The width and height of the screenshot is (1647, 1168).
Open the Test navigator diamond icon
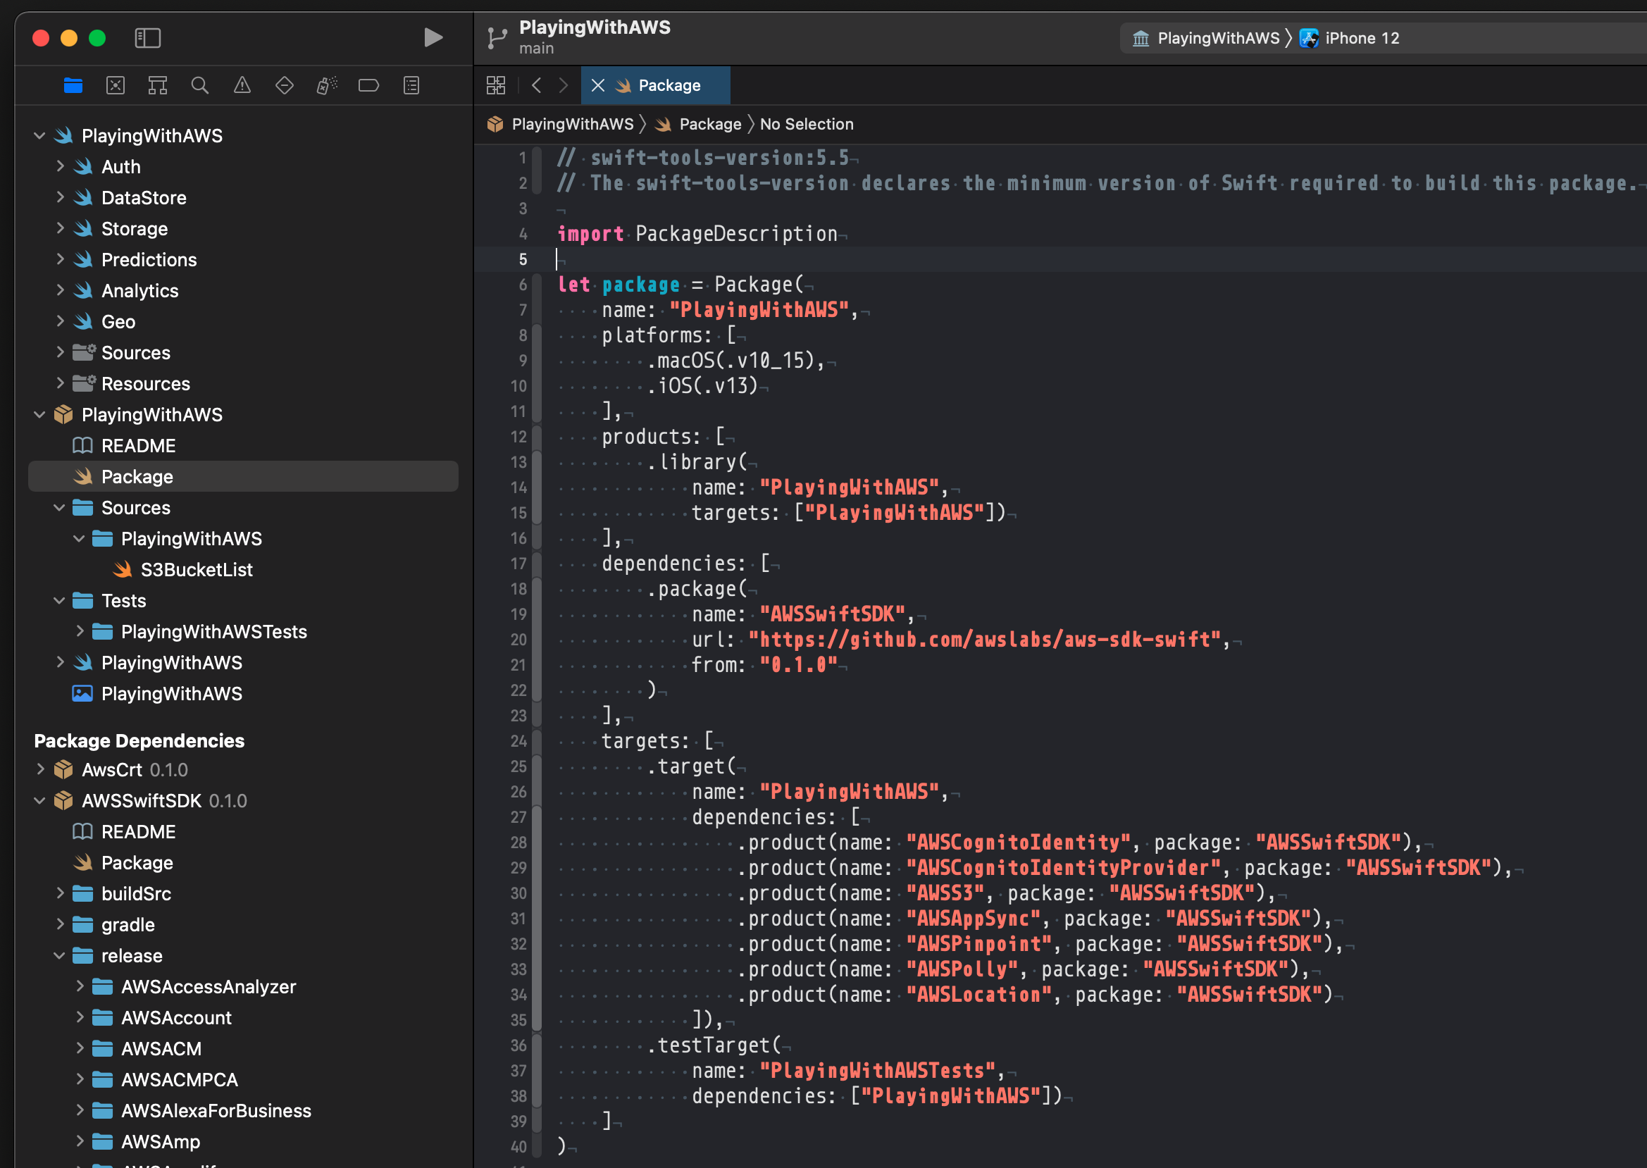click(284, 85)
